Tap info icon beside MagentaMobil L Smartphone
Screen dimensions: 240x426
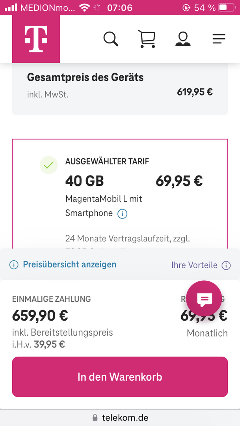click(x=122, y=214)
